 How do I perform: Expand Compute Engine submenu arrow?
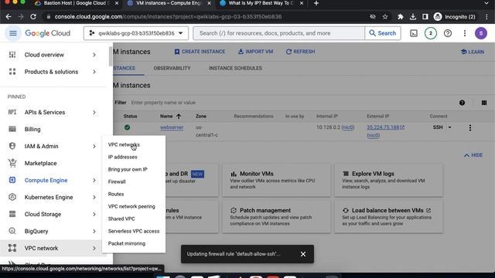pyautogui.click(x=94, y=180)
